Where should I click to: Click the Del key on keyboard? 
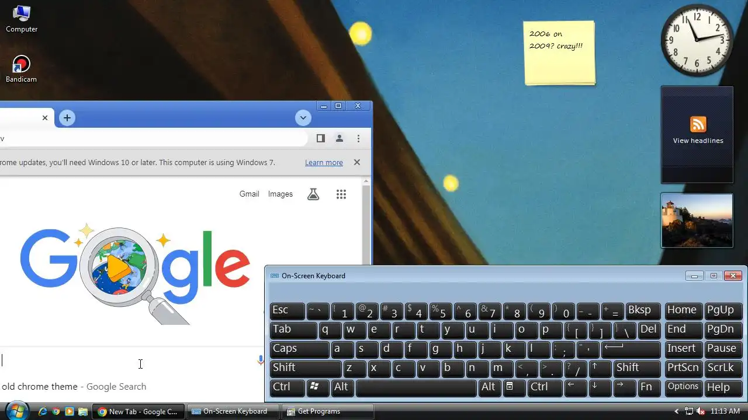[649, 330]
